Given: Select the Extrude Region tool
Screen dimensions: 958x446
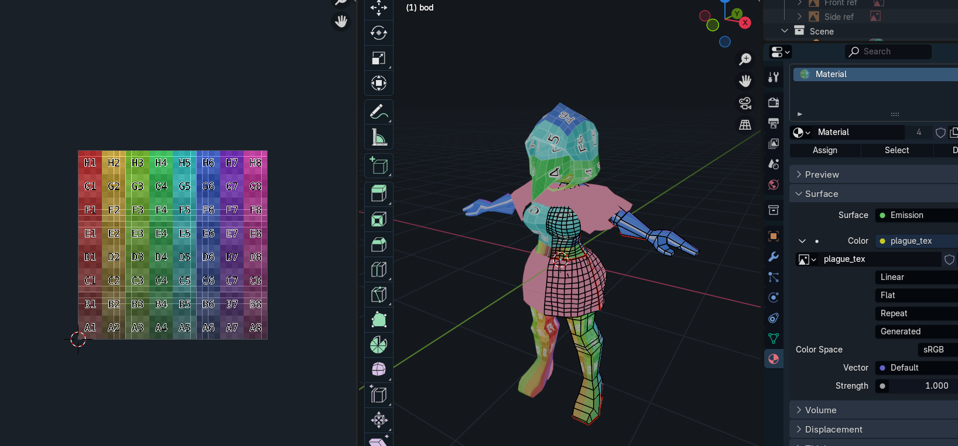Looking at the screenshot, I should point(379,193).
